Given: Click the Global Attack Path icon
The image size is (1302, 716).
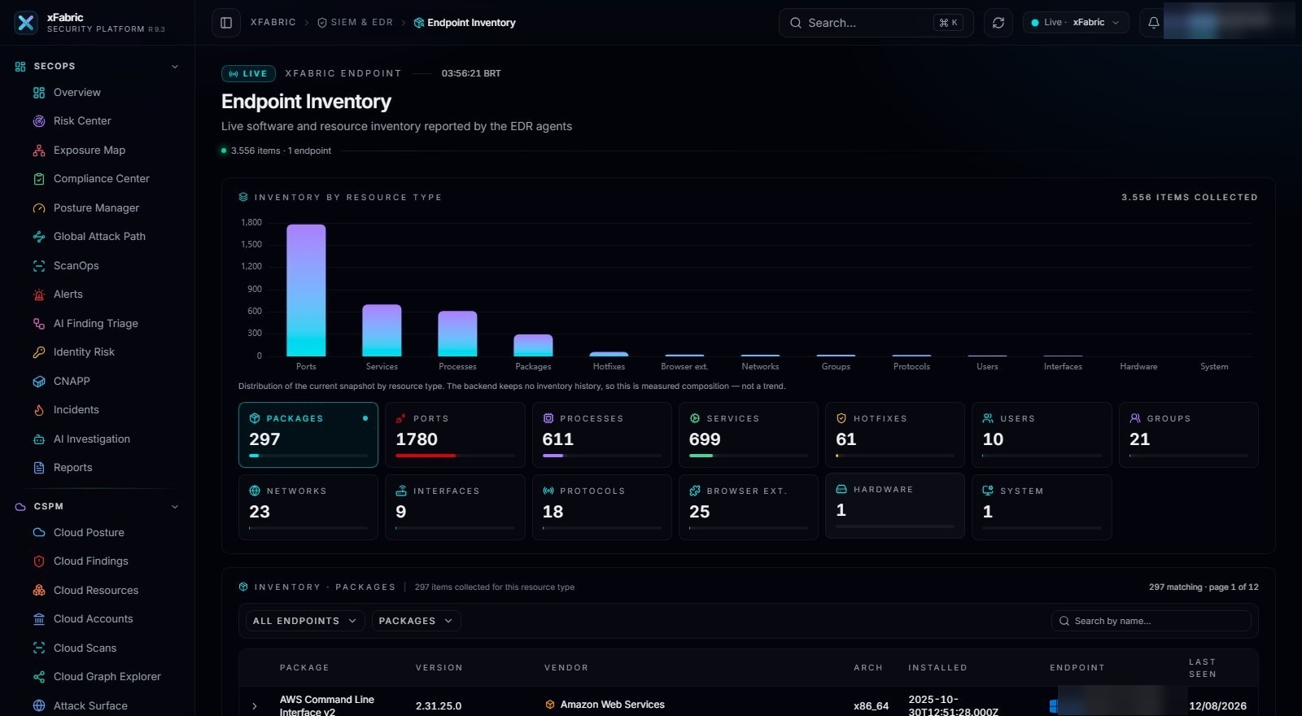Looking at the screenshot, I should coord(39,237).
